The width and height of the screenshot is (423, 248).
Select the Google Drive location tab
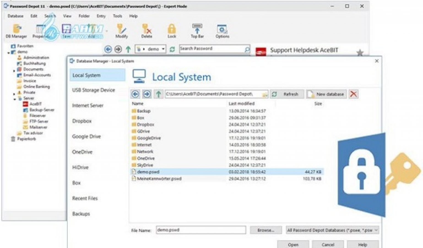click(86, 137)
